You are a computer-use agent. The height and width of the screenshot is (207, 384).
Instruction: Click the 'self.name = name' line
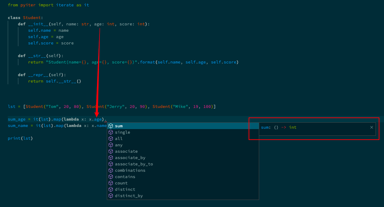pos(48,30)
